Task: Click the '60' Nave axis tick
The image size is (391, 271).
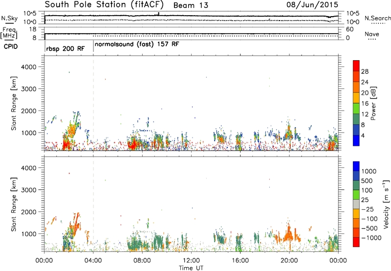Action: coord(349,29)
